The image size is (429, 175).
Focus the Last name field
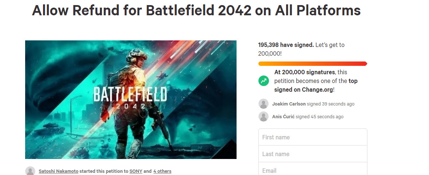point(312,154)
